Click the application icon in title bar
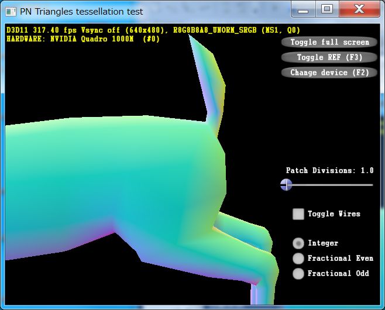Viewport: 385px width, 310px height. tap(11, 12)
